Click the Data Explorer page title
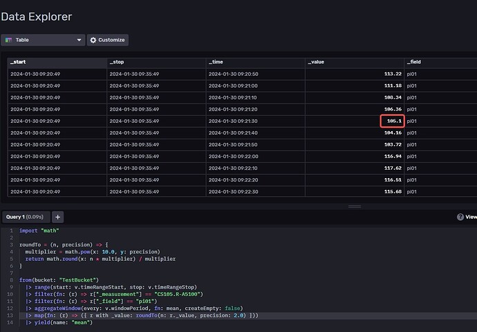 37,17
